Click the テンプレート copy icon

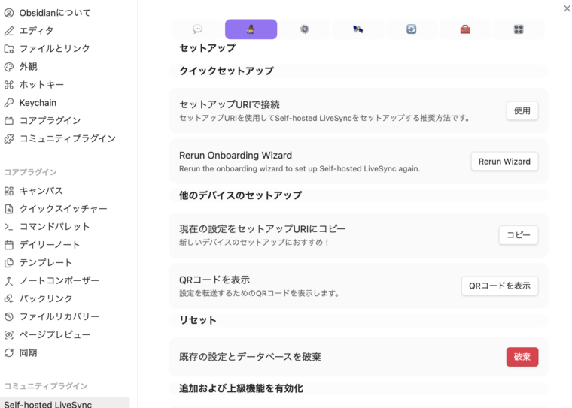coord(9,263)
